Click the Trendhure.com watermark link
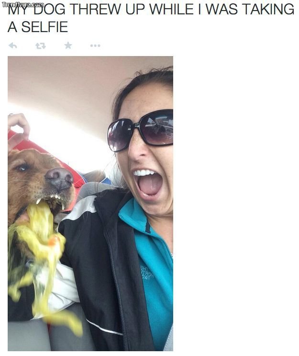This screenshot has height=356, width=299. (x=22, y=4)
